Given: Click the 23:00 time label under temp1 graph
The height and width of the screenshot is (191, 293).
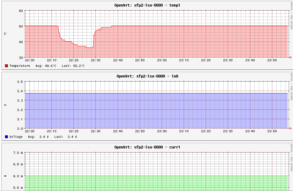Looking at the screenshot, I should coord(162,60).
